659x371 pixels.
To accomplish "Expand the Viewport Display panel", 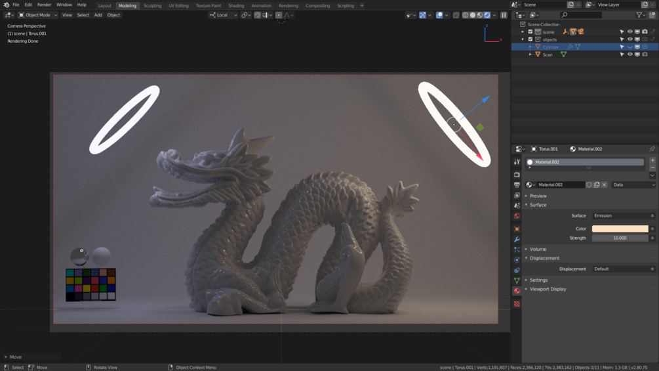I will pyautogui.click(x=548, y=289).
